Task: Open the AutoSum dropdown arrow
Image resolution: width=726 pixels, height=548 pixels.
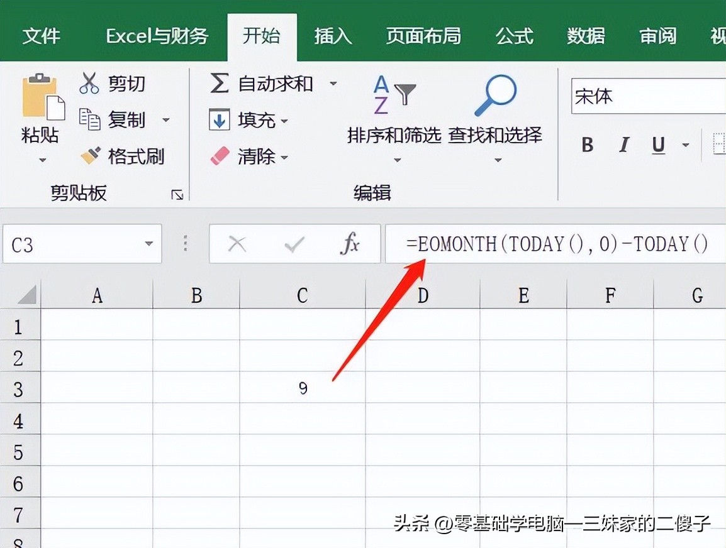Action: (x=333, y=83)
